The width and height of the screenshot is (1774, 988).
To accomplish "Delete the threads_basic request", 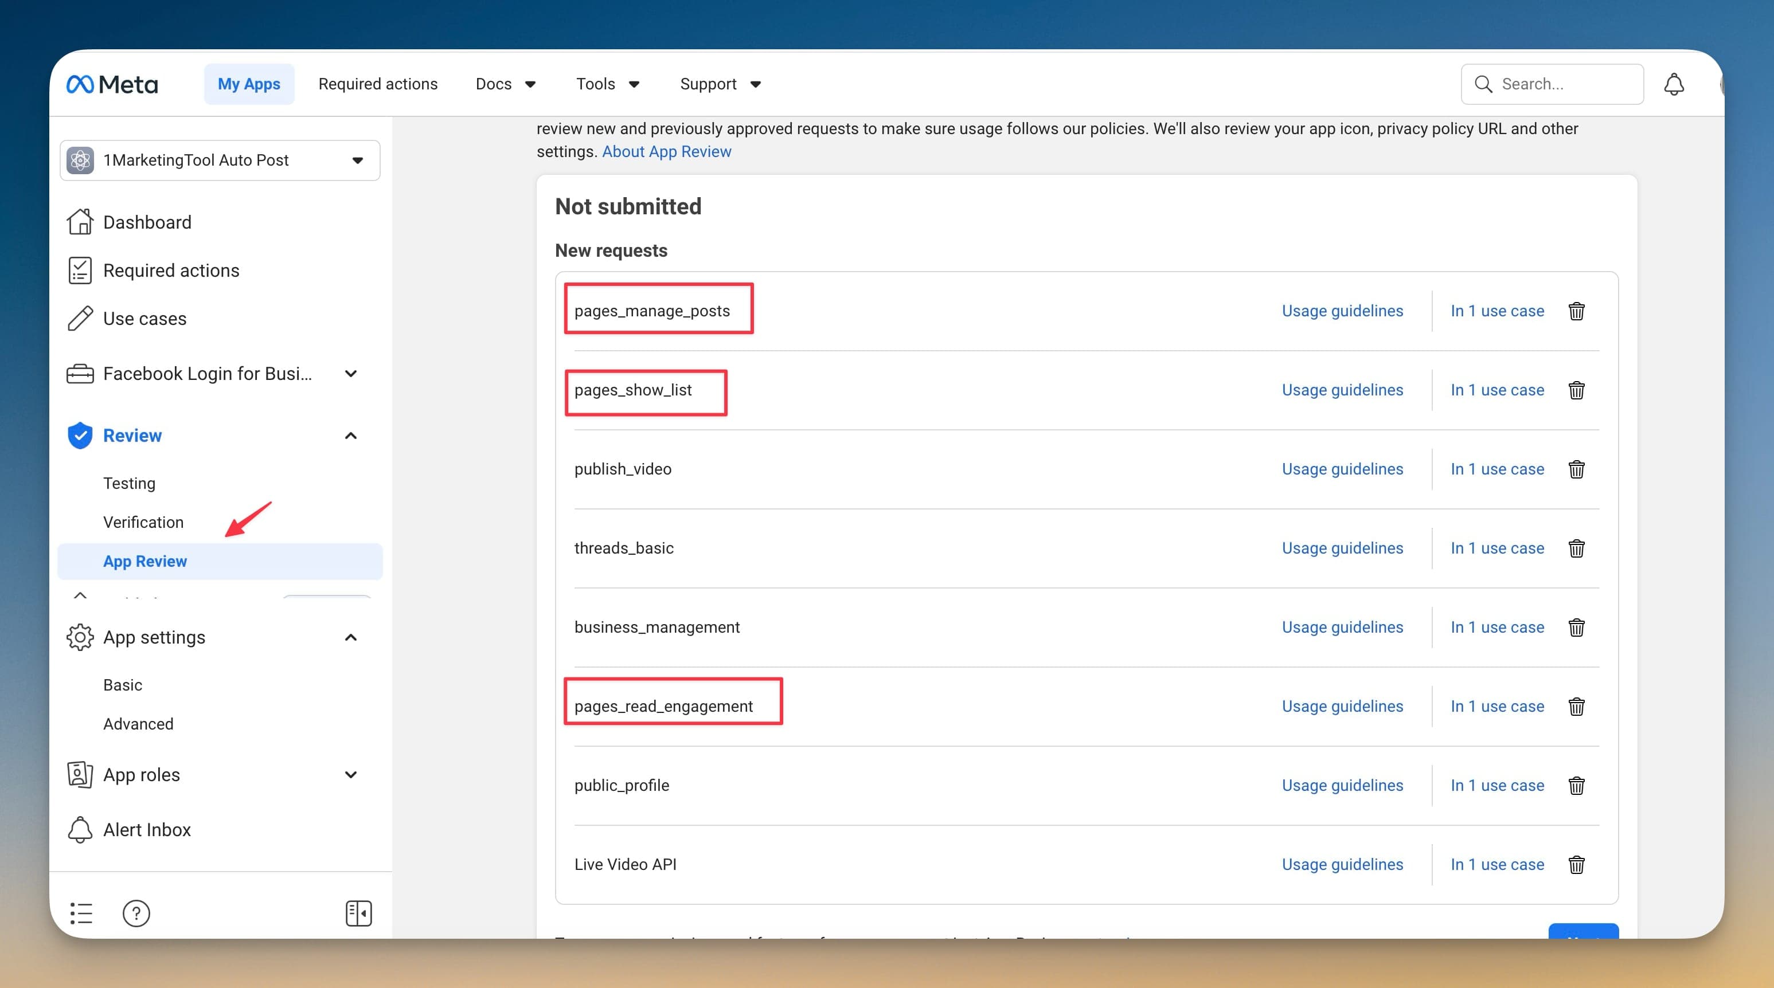I will click(x=1576, y=549).
